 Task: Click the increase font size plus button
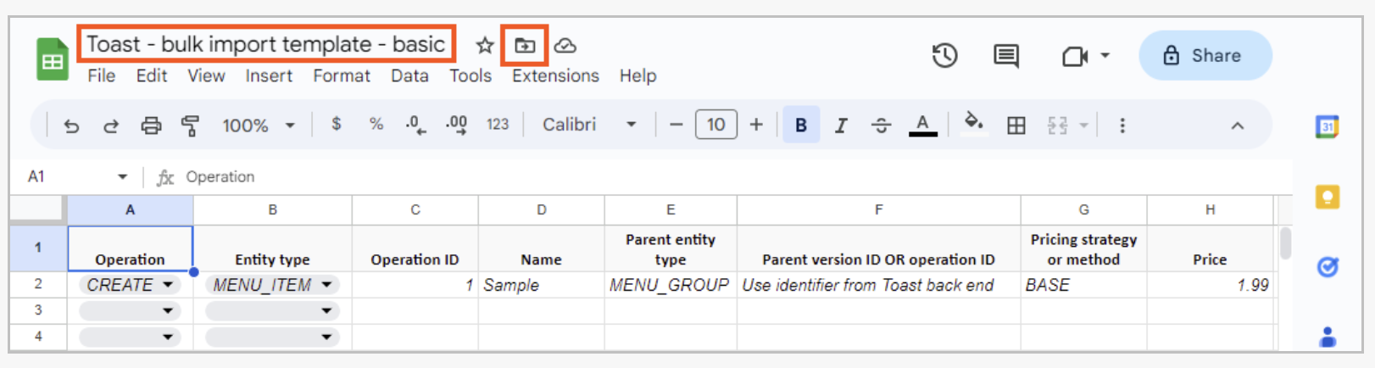tap(756, 125)
